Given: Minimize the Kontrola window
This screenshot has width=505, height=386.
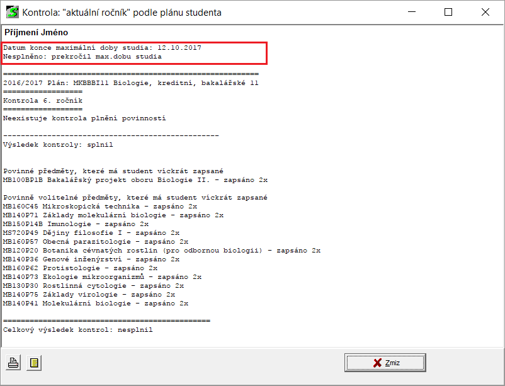Looking at the screenshot, I should tap(412, 12).
